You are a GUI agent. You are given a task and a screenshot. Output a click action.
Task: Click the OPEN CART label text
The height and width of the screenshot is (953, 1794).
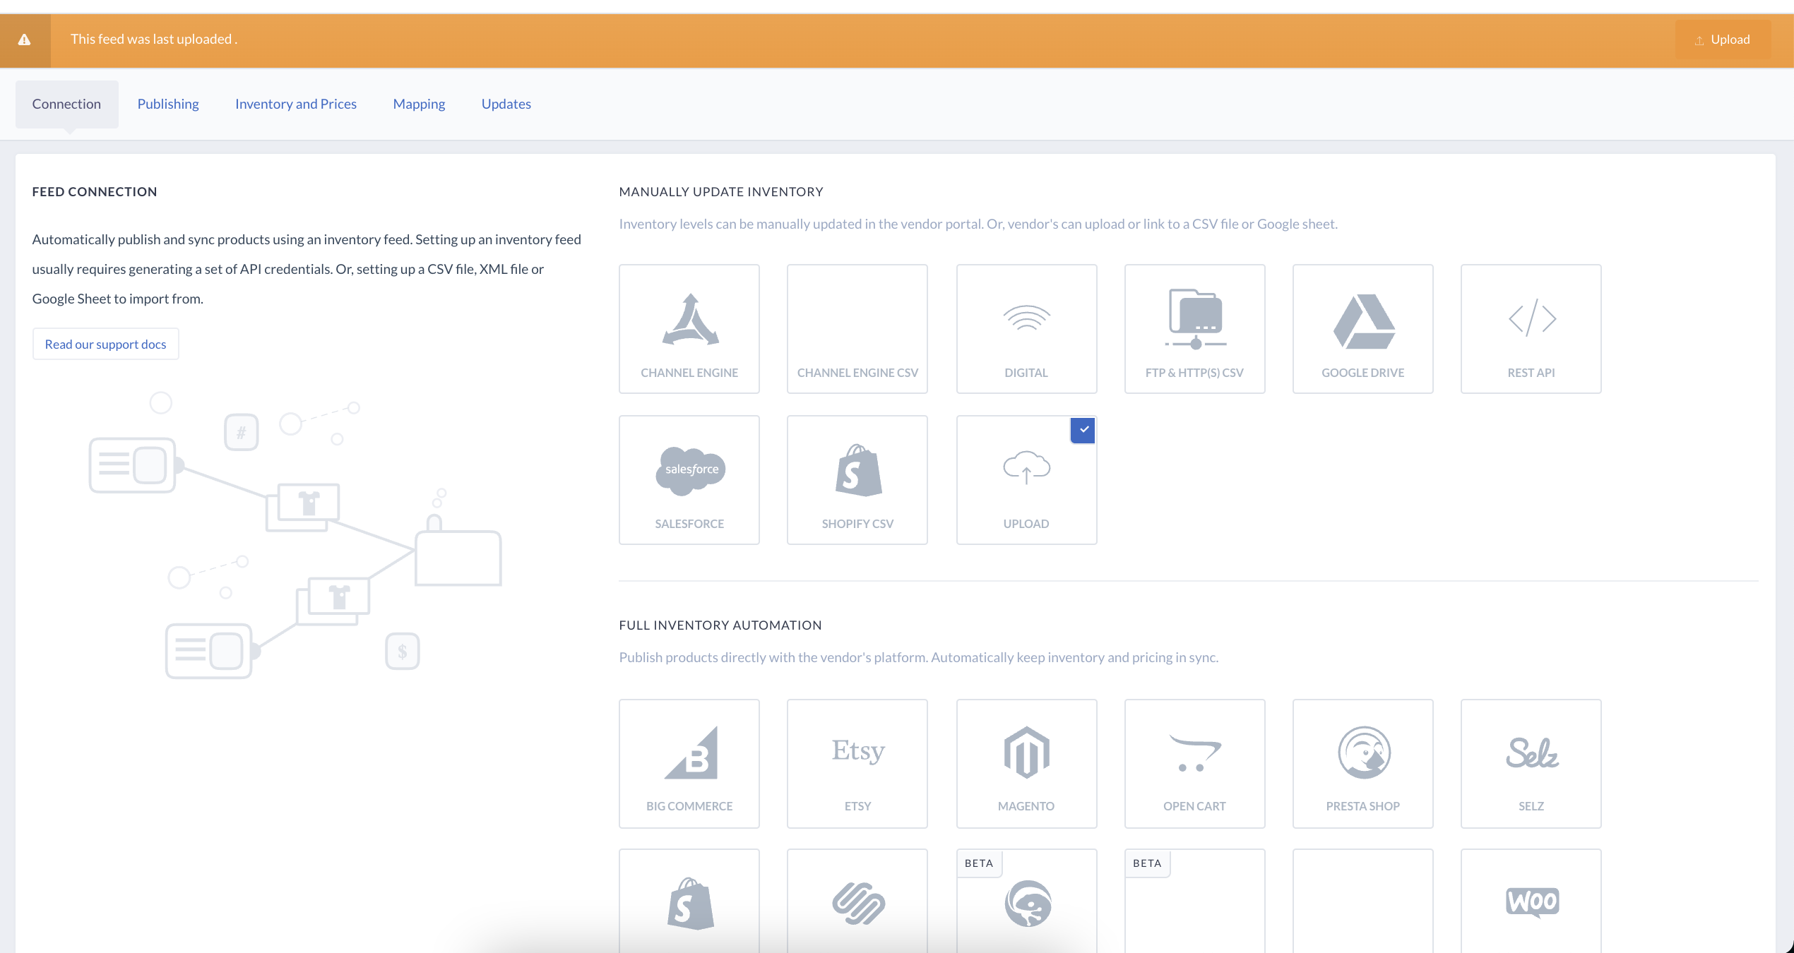point(1194,806)
